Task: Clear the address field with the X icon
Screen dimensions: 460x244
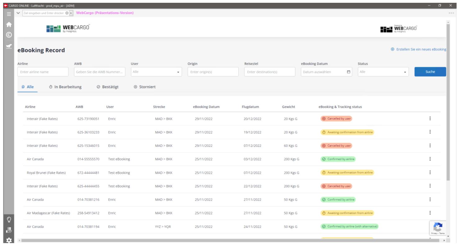Action: point(67,13)
